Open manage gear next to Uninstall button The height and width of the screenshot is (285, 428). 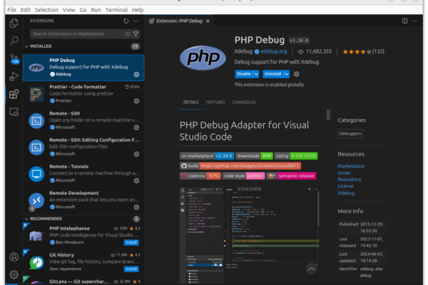[297, 74]
